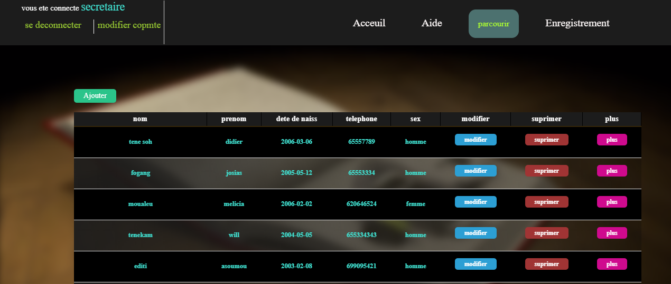Click plus for editi asoumou
Image resolution: width=671 pixels, height=284 pixels.
(612, 264)
